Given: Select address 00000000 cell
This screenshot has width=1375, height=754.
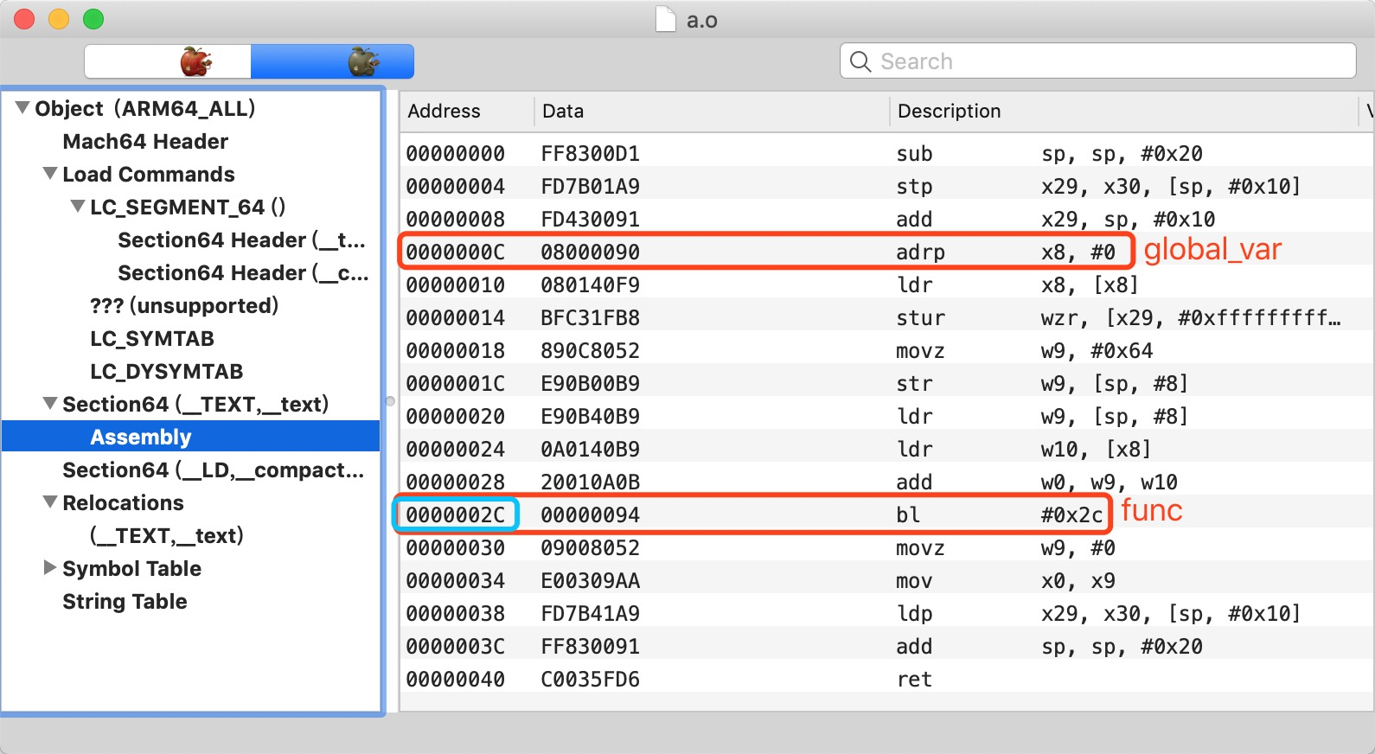Looking at the screenshot, I should point(456,153).
